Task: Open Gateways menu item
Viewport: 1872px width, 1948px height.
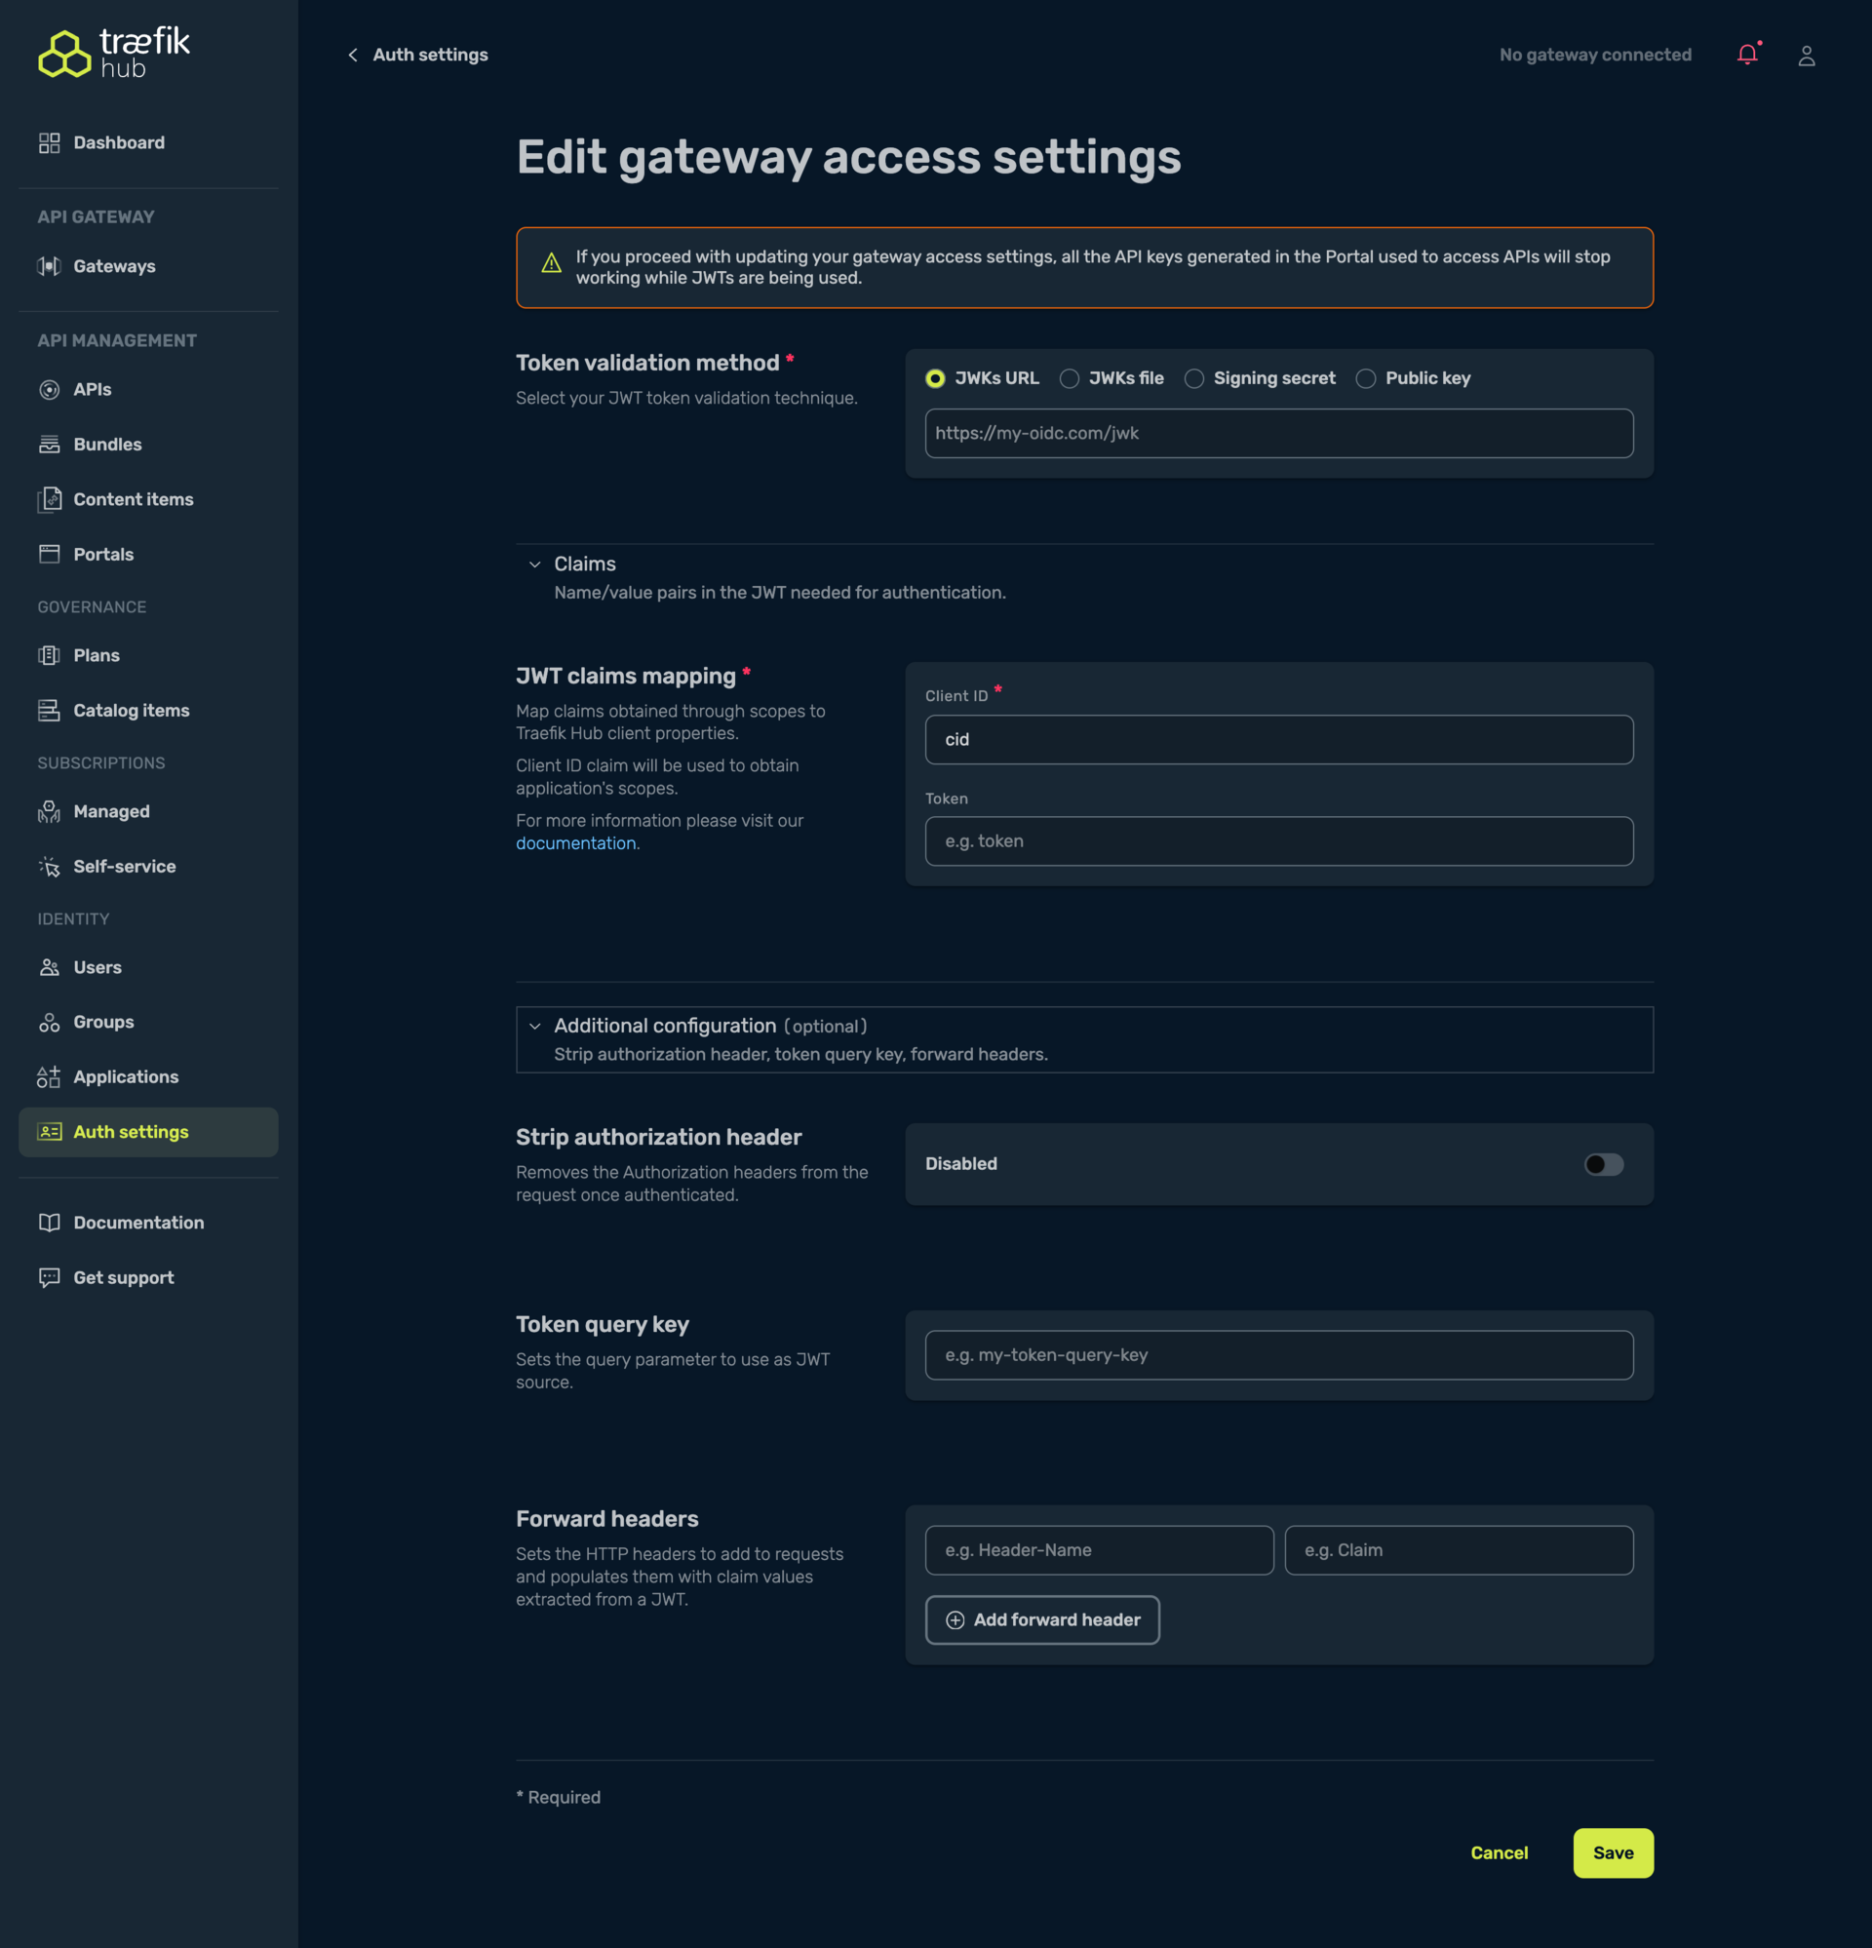Action: 148,266
